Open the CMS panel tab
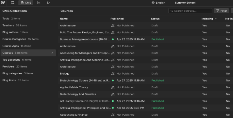This screenshot has height=118, width=233. pos(26,3)
